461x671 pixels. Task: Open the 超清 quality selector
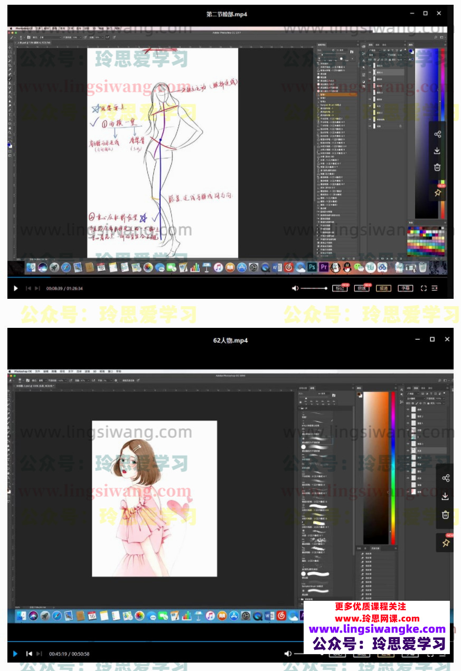(383, 288)
